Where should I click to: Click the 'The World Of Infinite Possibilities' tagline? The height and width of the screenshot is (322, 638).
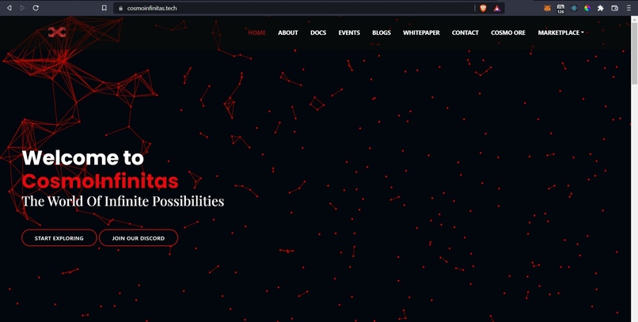point(123,201)
